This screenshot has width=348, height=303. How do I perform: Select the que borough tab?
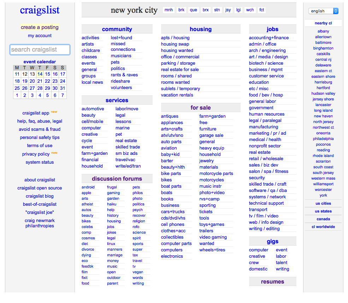(193, 10)
